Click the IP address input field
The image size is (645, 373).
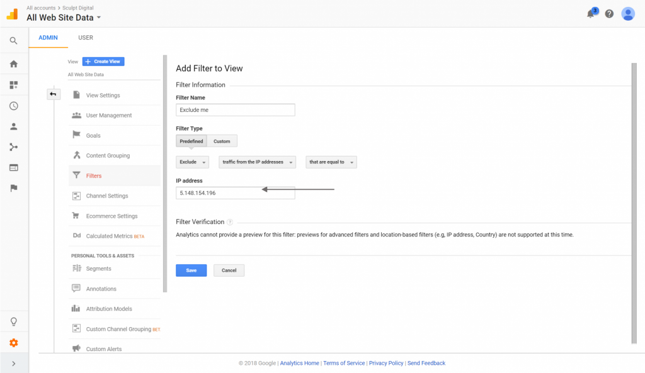235,193
